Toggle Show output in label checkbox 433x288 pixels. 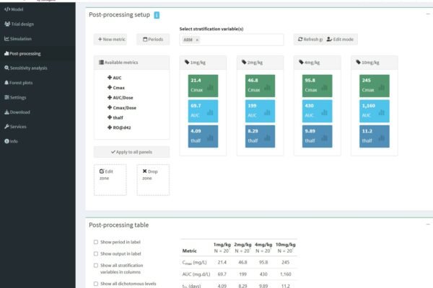[97, 253]
